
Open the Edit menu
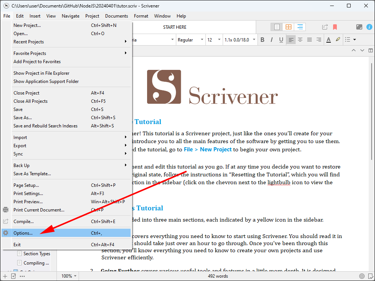pyautogui.click(x=19, y=16)
